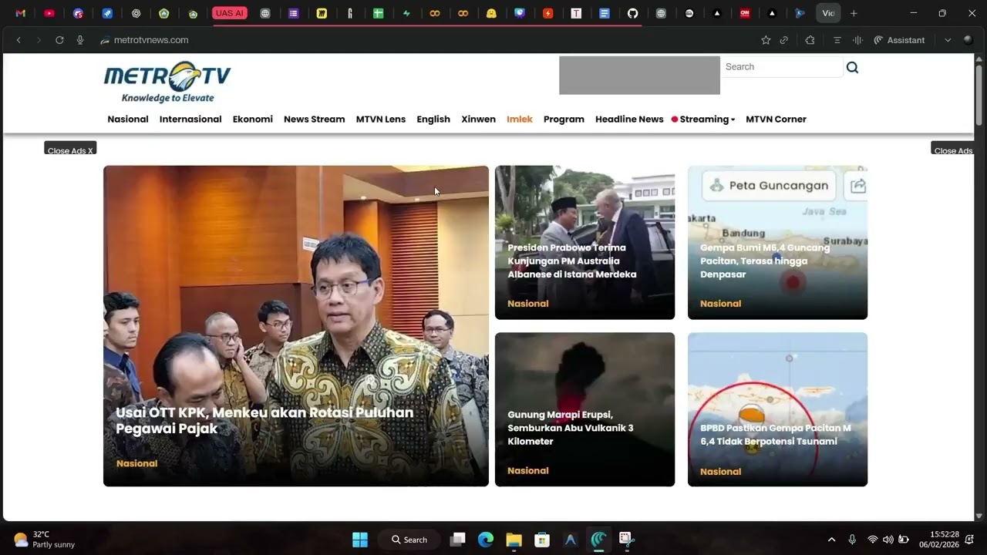This screenshot has height=555, width=987.
Task: Open the Windows Start menu
Action: [x=360, y=540]
